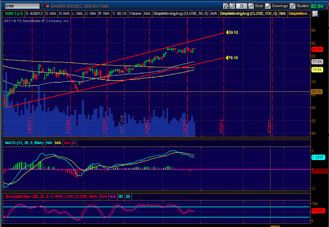Expand the symbol dropdown arrow
This screenshot has width=329, height=227.
(42, 6)
